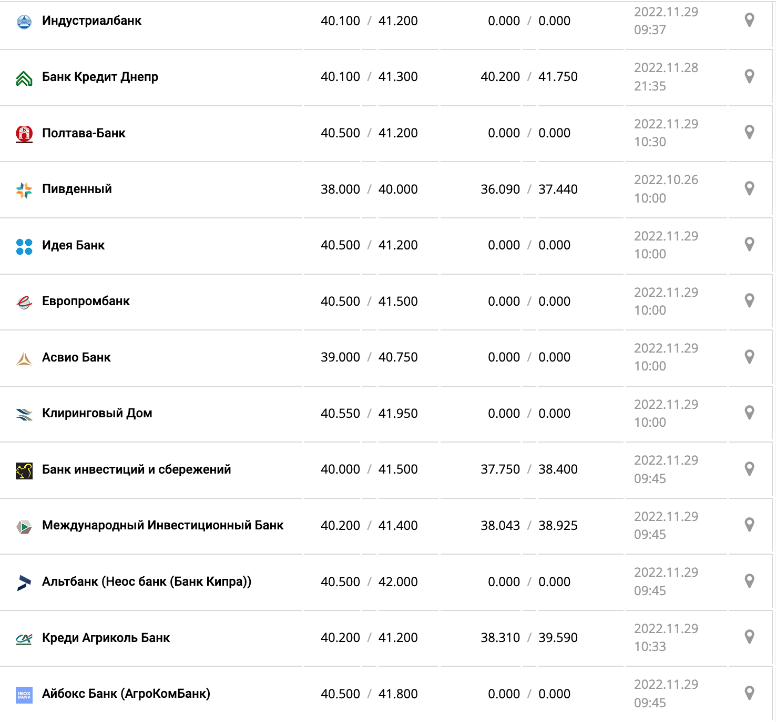Open the Индустриалбанк bank link
776x722 pixels.
point(91,21)
